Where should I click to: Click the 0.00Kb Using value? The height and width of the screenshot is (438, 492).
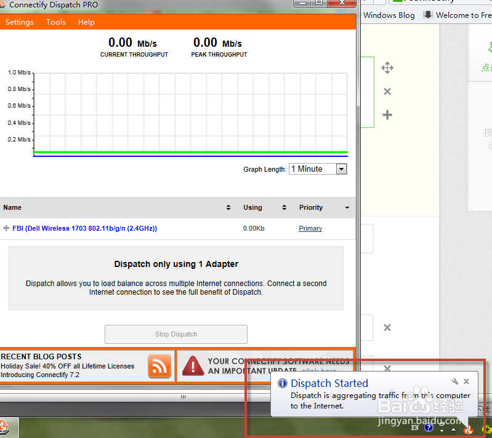pos(254,229)
